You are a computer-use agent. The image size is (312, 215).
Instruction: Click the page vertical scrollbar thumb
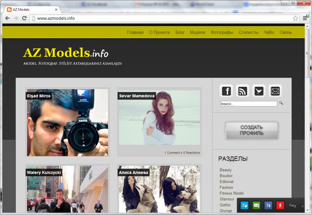point(307,53)
